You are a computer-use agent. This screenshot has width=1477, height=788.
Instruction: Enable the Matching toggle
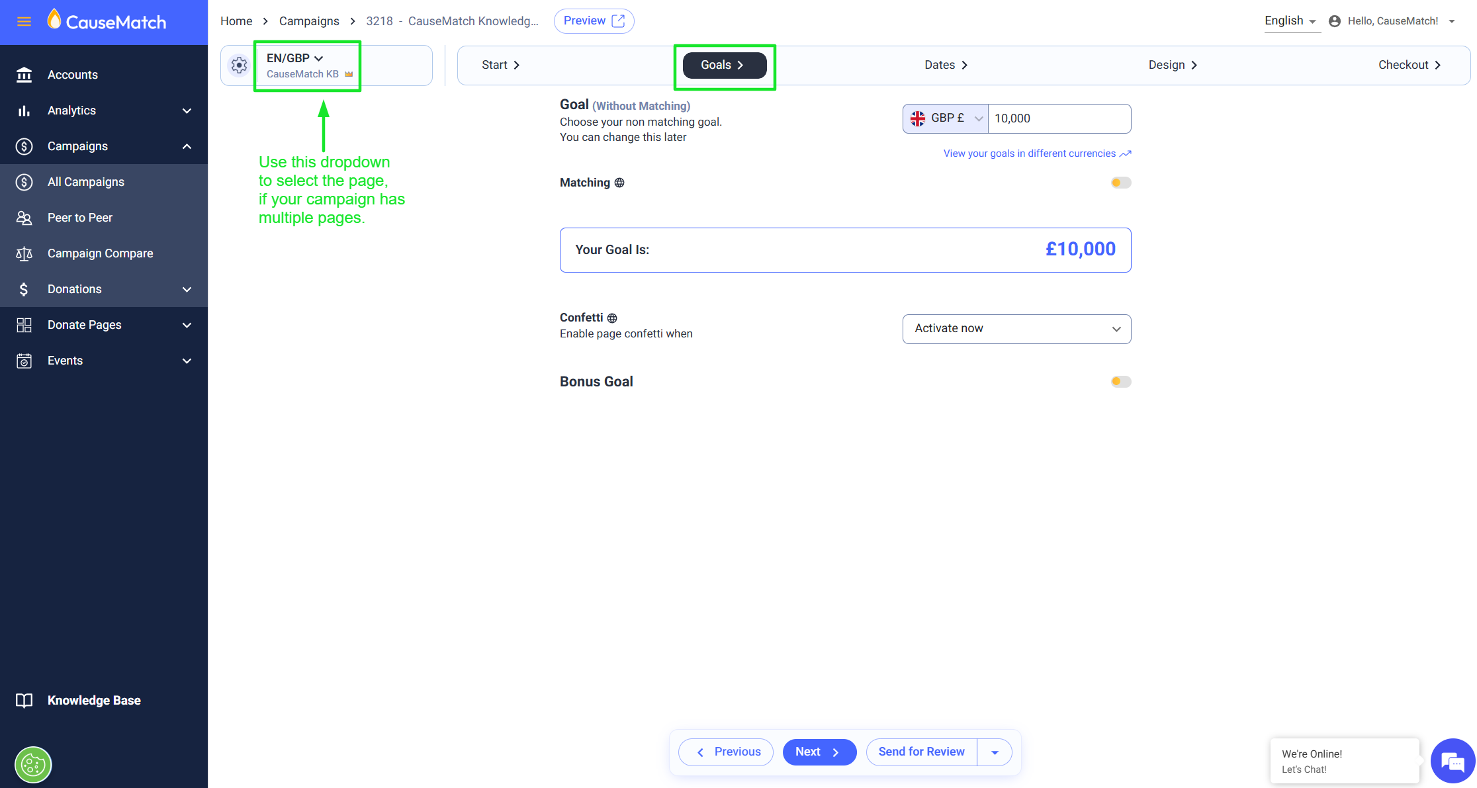[1121, 183]
